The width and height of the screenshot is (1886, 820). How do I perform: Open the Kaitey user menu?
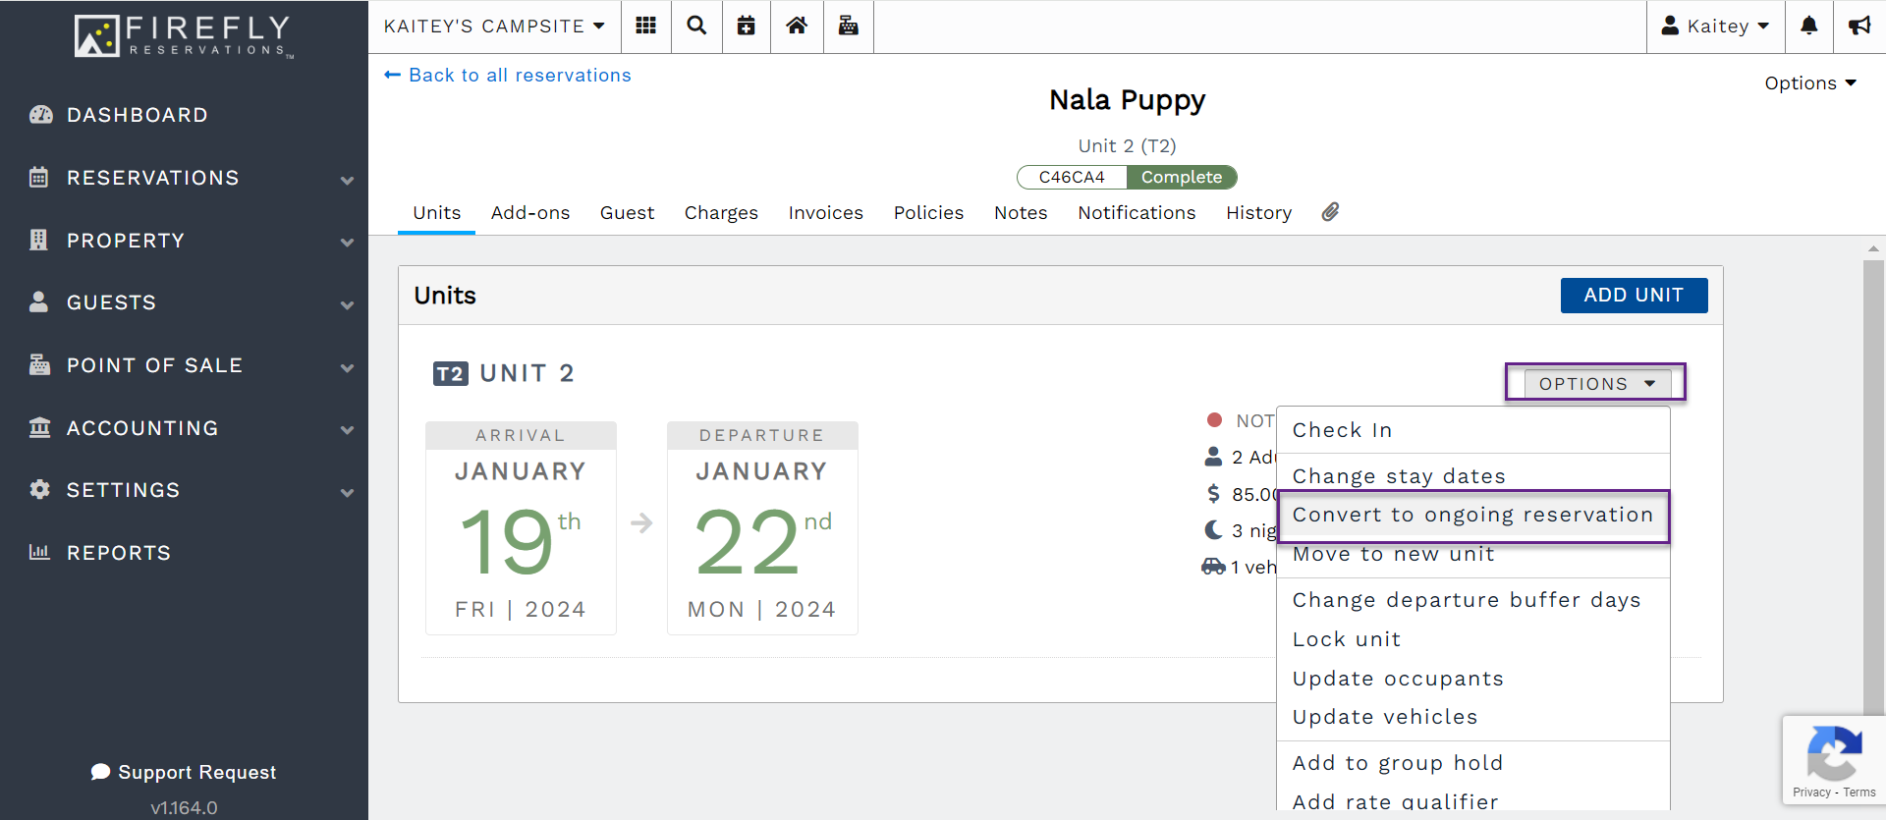(1715, 27)
